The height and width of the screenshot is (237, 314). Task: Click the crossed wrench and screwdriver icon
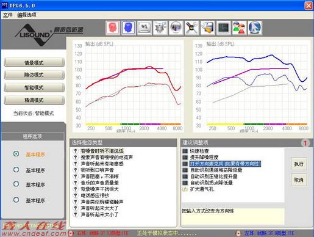(191, 27)
